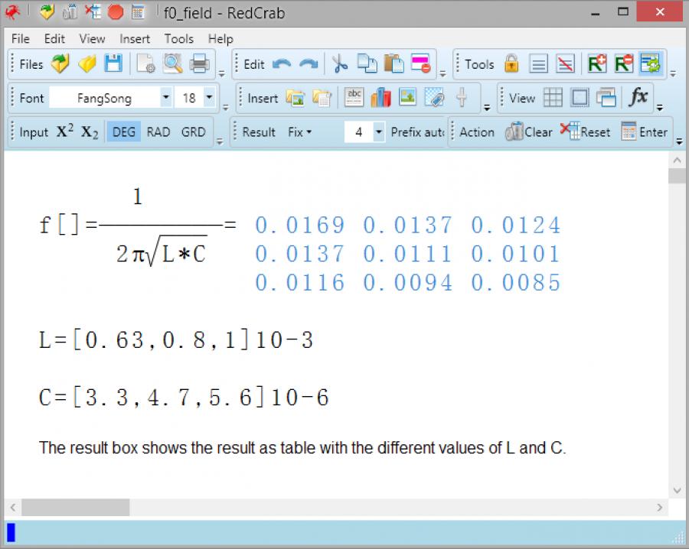Viewport: 689px width, 549px height.
Task: Click the horizontal scrollbar right arrow
Action: tap(659, 507)
